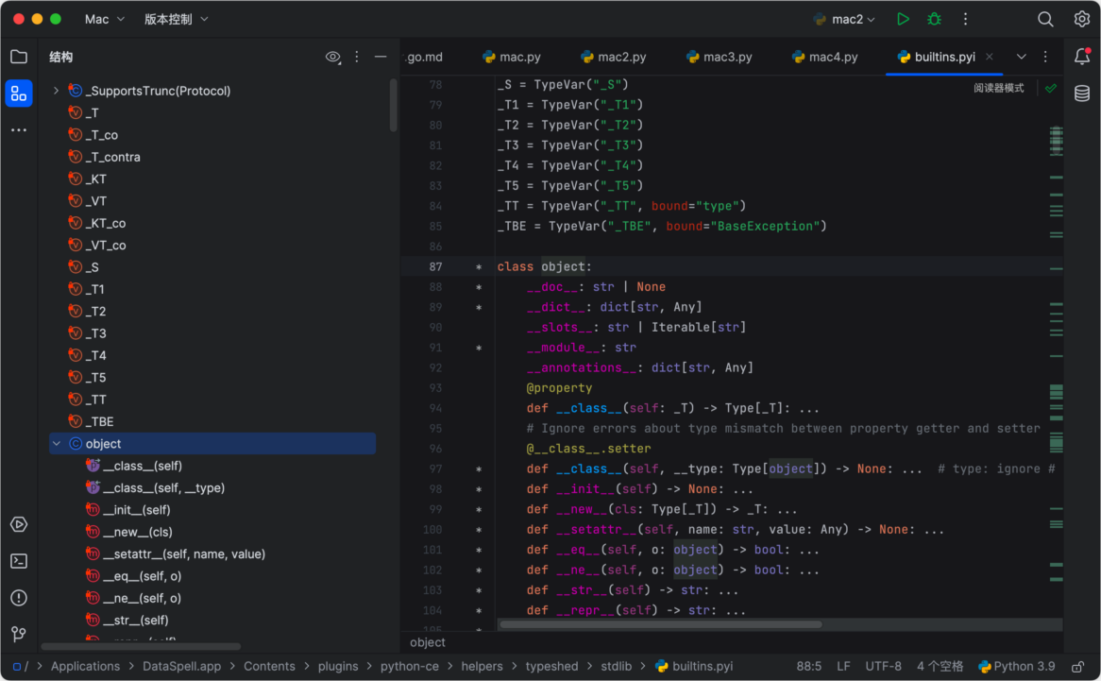
Task: Click override gutter marker on line 87
Action: coord(479,266)
